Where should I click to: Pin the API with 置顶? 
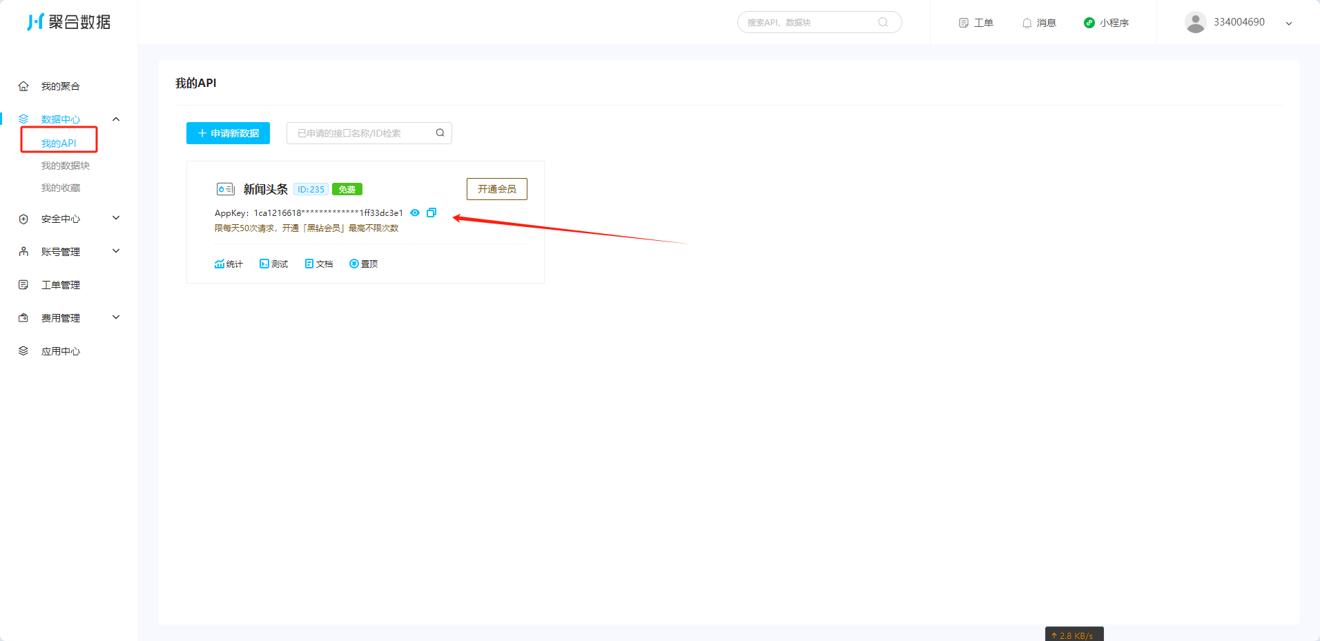pyautogui.click(x=364, y=264)
